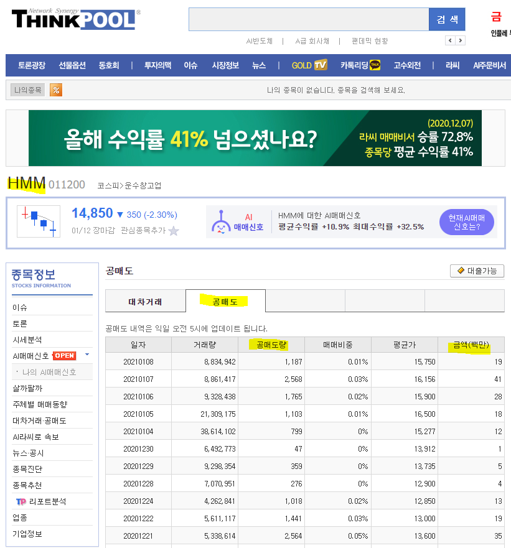Click the next arrow under search bar
This screenshot has height=548, width=511.
pyautogui.click(x=461, y=40)
